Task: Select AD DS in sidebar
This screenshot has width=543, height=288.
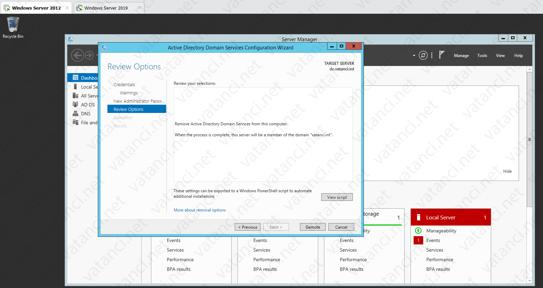Action: [x=88, y=105]
